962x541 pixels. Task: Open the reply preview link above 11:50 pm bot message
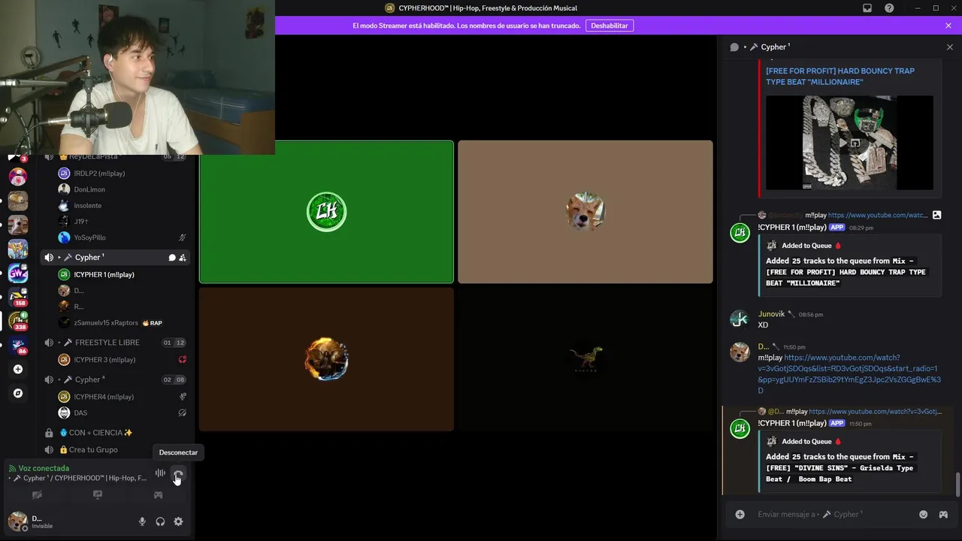tap(875, 412)
